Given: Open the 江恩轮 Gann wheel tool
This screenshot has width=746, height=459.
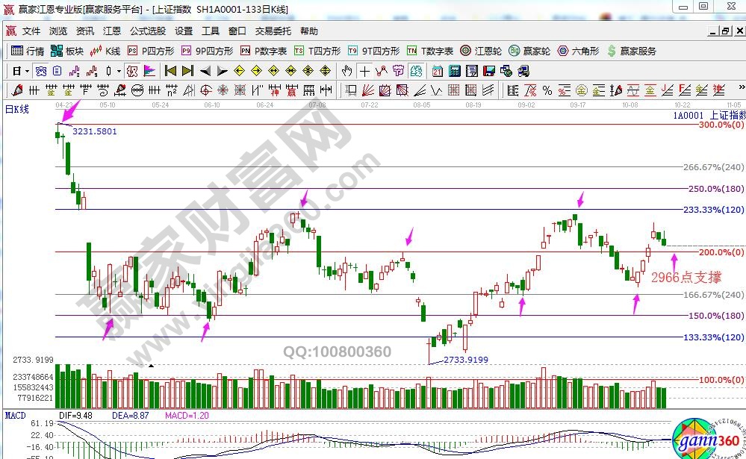Looking at the screenshot, I should point(482,51).
